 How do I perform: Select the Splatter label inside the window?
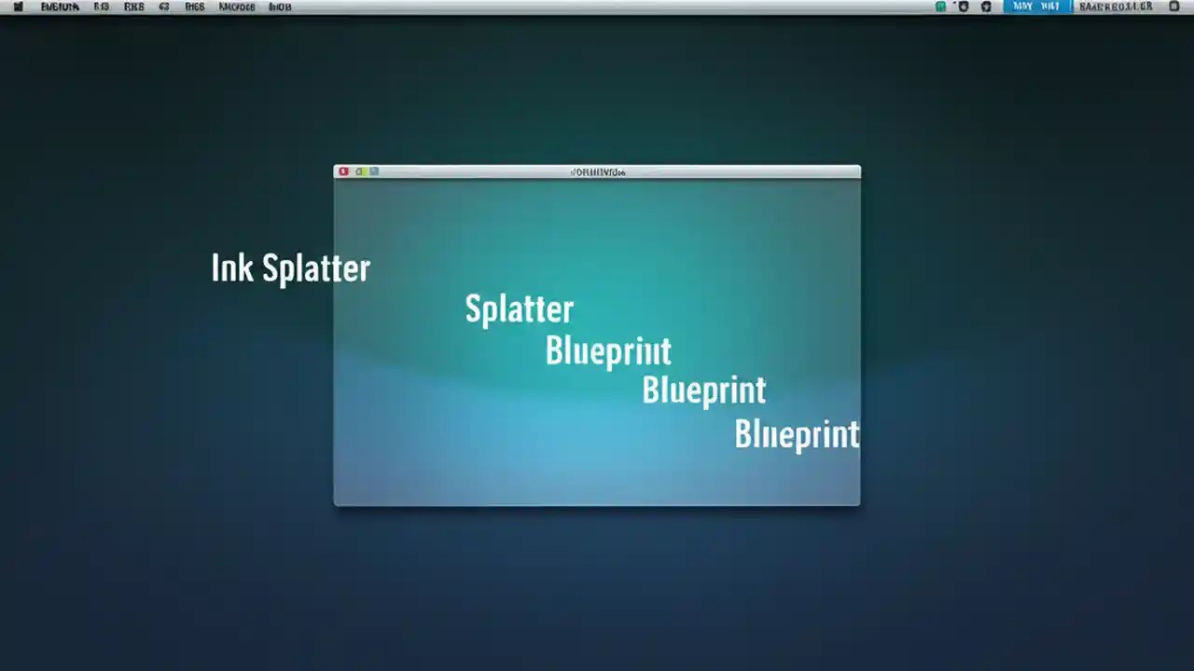tap(519, 308)
